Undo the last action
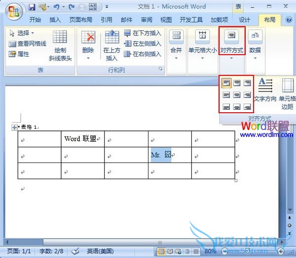296x258 pixels. 56,7
